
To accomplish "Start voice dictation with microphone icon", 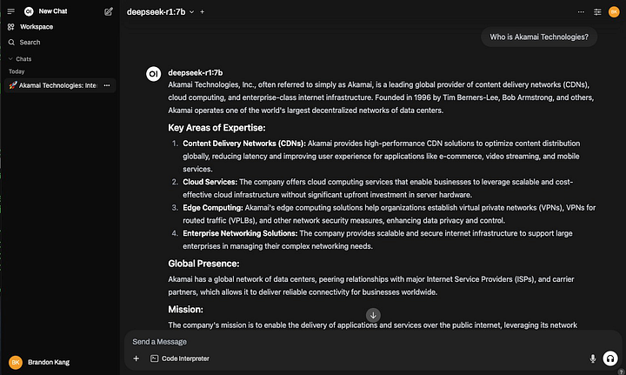I will coord(593,358).
